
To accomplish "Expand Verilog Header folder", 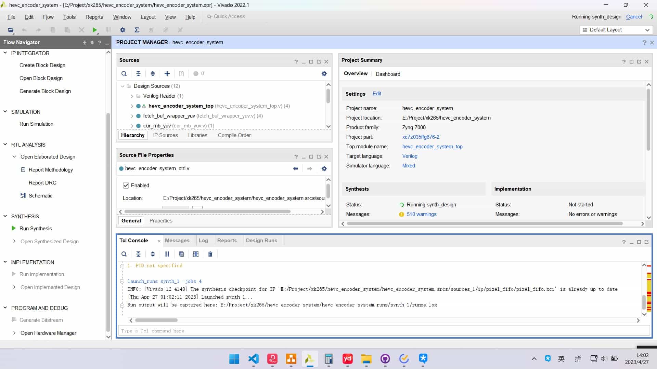I will tap(132, 96).
